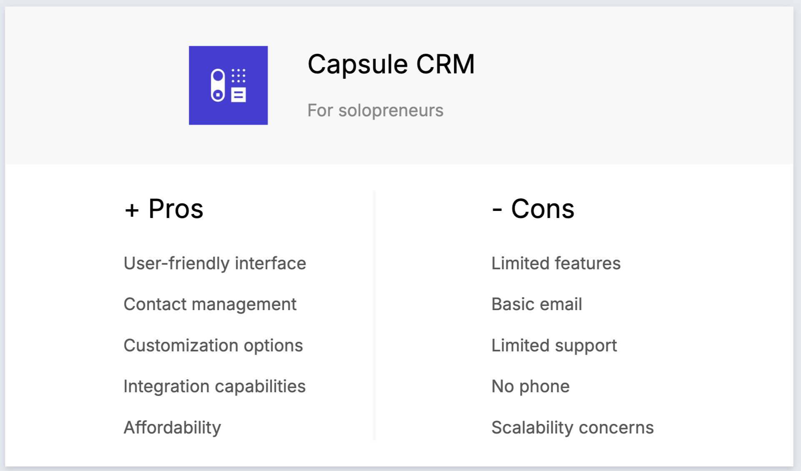Click the plus sign beside Pros

(x=132, y=210)
